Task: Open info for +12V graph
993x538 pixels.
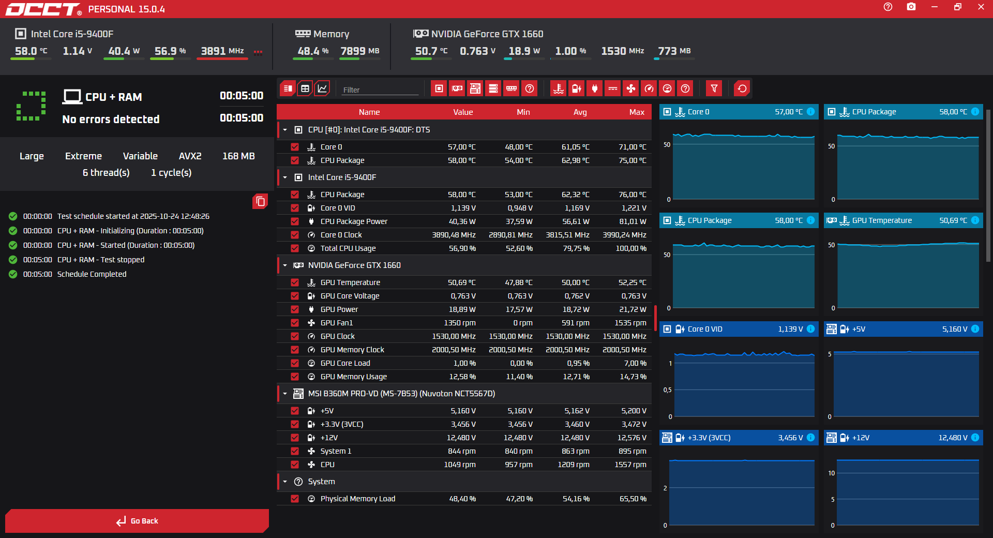Action: coord(975,438)
